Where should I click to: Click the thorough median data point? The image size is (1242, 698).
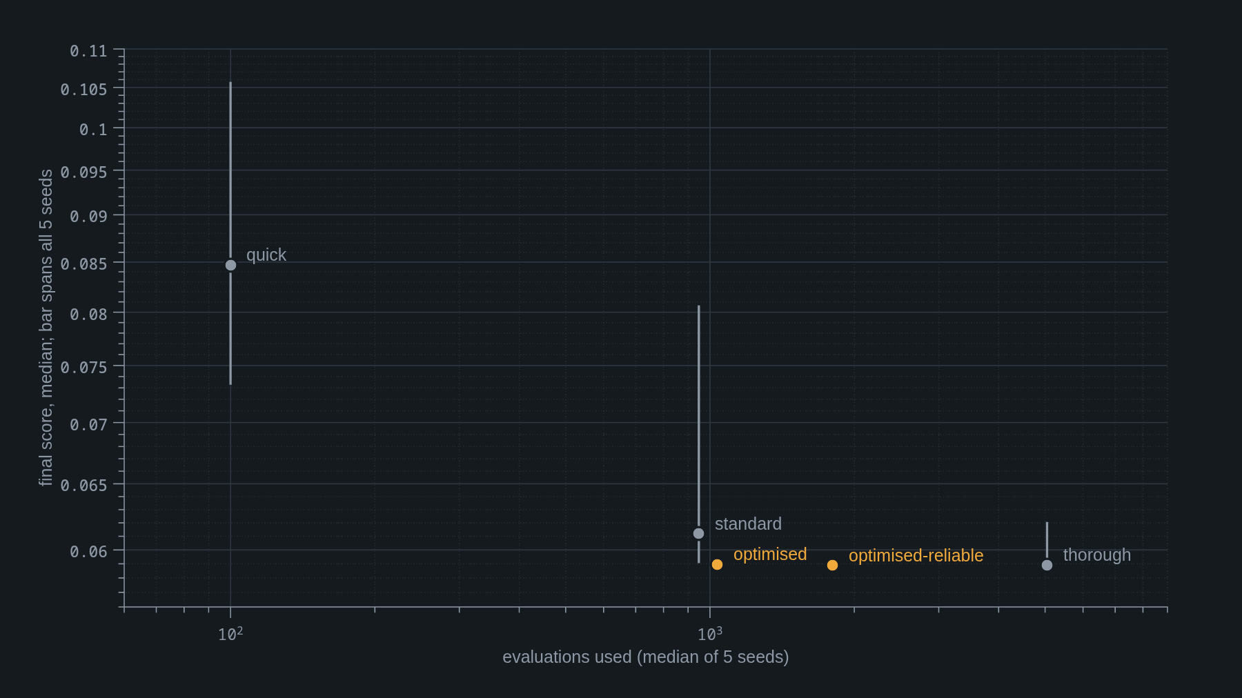click(1047, 565)
